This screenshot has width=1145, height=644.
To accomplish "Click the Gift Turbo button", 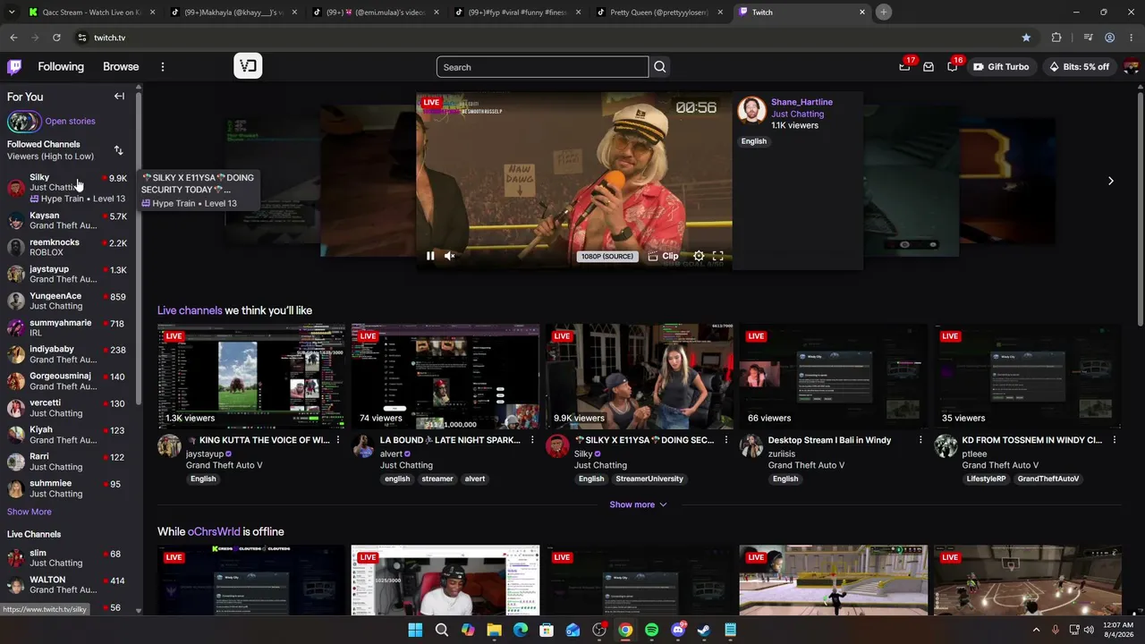I will point(1001,67).
